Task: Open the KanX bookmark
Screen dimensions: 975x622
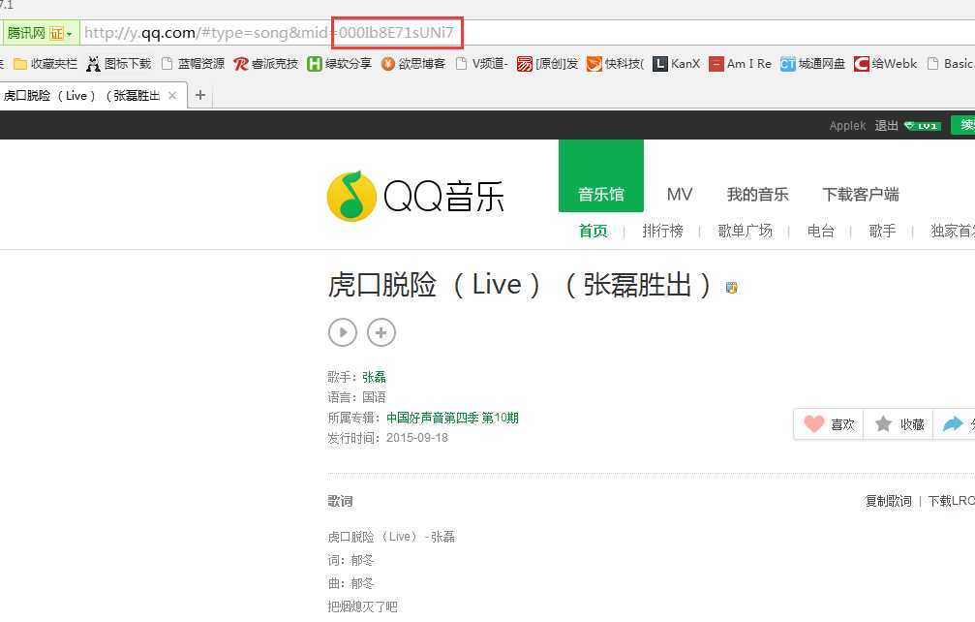Action: click(x=677, y=63)
